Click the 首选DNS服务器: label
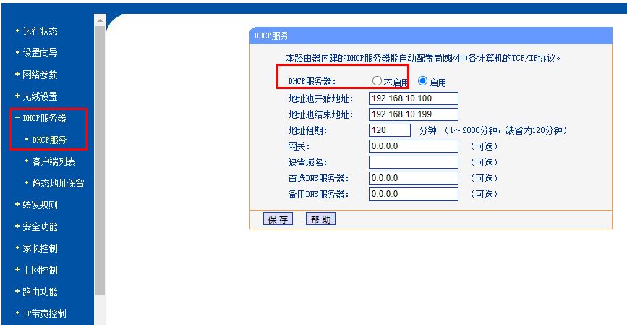This screenshot has width=627, height=325. [x=319, y=178]
